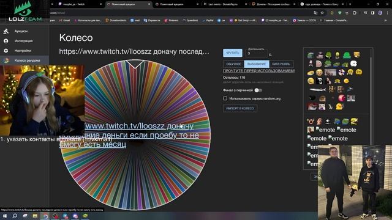392x220 pixels.
Task: Open a new browser tab
Action: (x=350, y=4)
